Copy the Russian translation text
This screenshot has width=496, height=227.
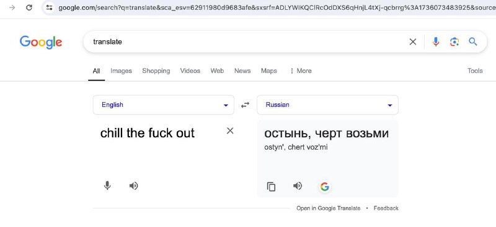tap(271, 187)
